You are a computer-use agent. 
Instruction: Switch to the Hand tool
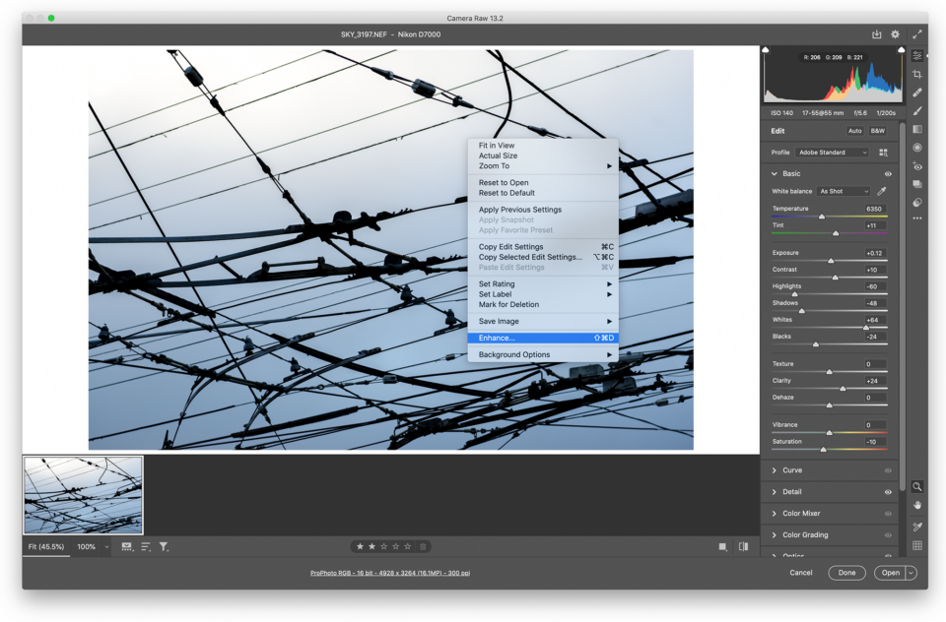(x=917, y=505)
